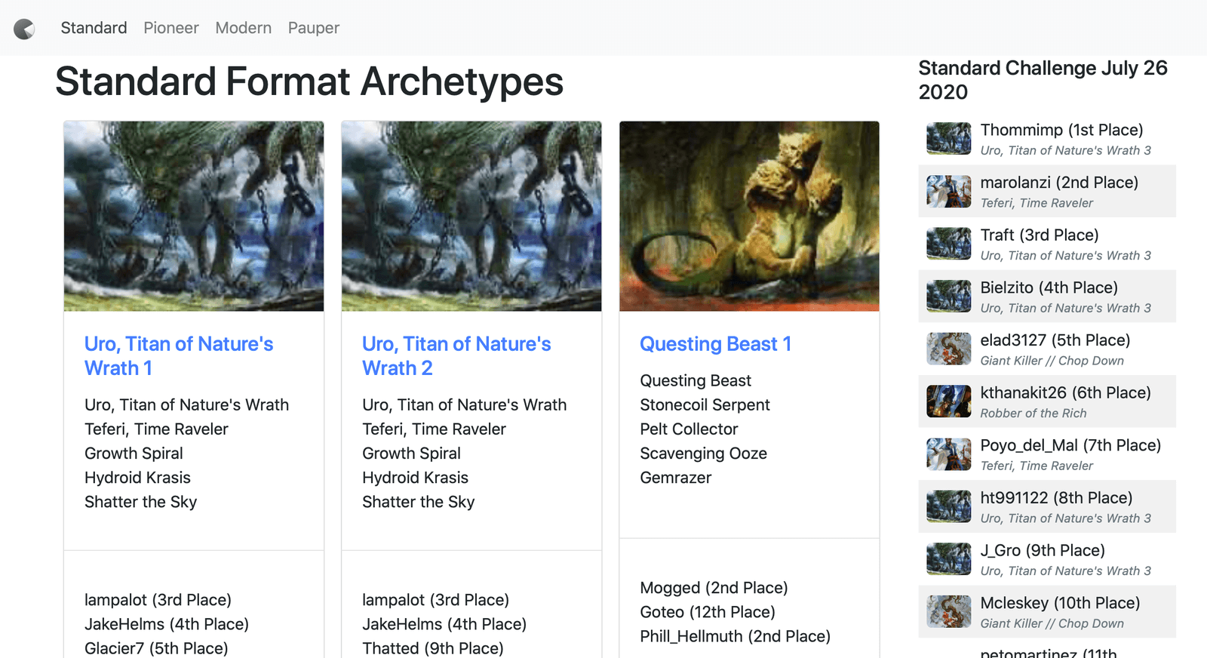Go to the Modern format page
1207x658 pixels.
point(243,28)
